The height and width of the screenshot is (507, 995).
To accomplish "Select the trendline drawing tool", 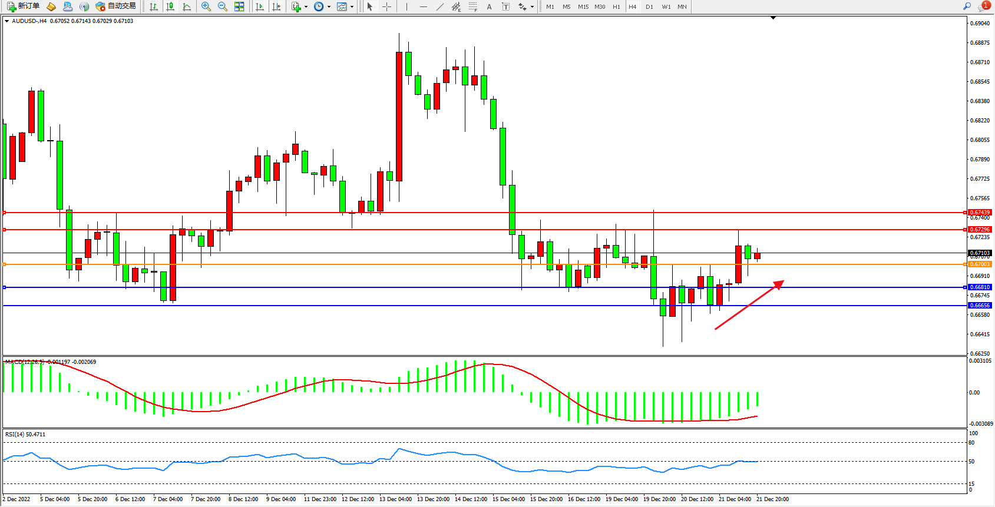I will 440,6.
